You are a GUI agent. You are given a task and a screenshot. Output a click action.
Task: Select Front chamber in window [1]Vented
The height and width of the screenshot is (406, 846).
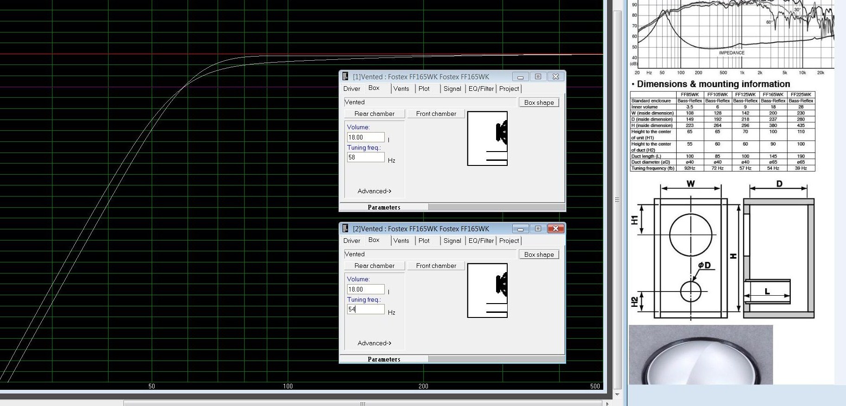click(436, 114)
